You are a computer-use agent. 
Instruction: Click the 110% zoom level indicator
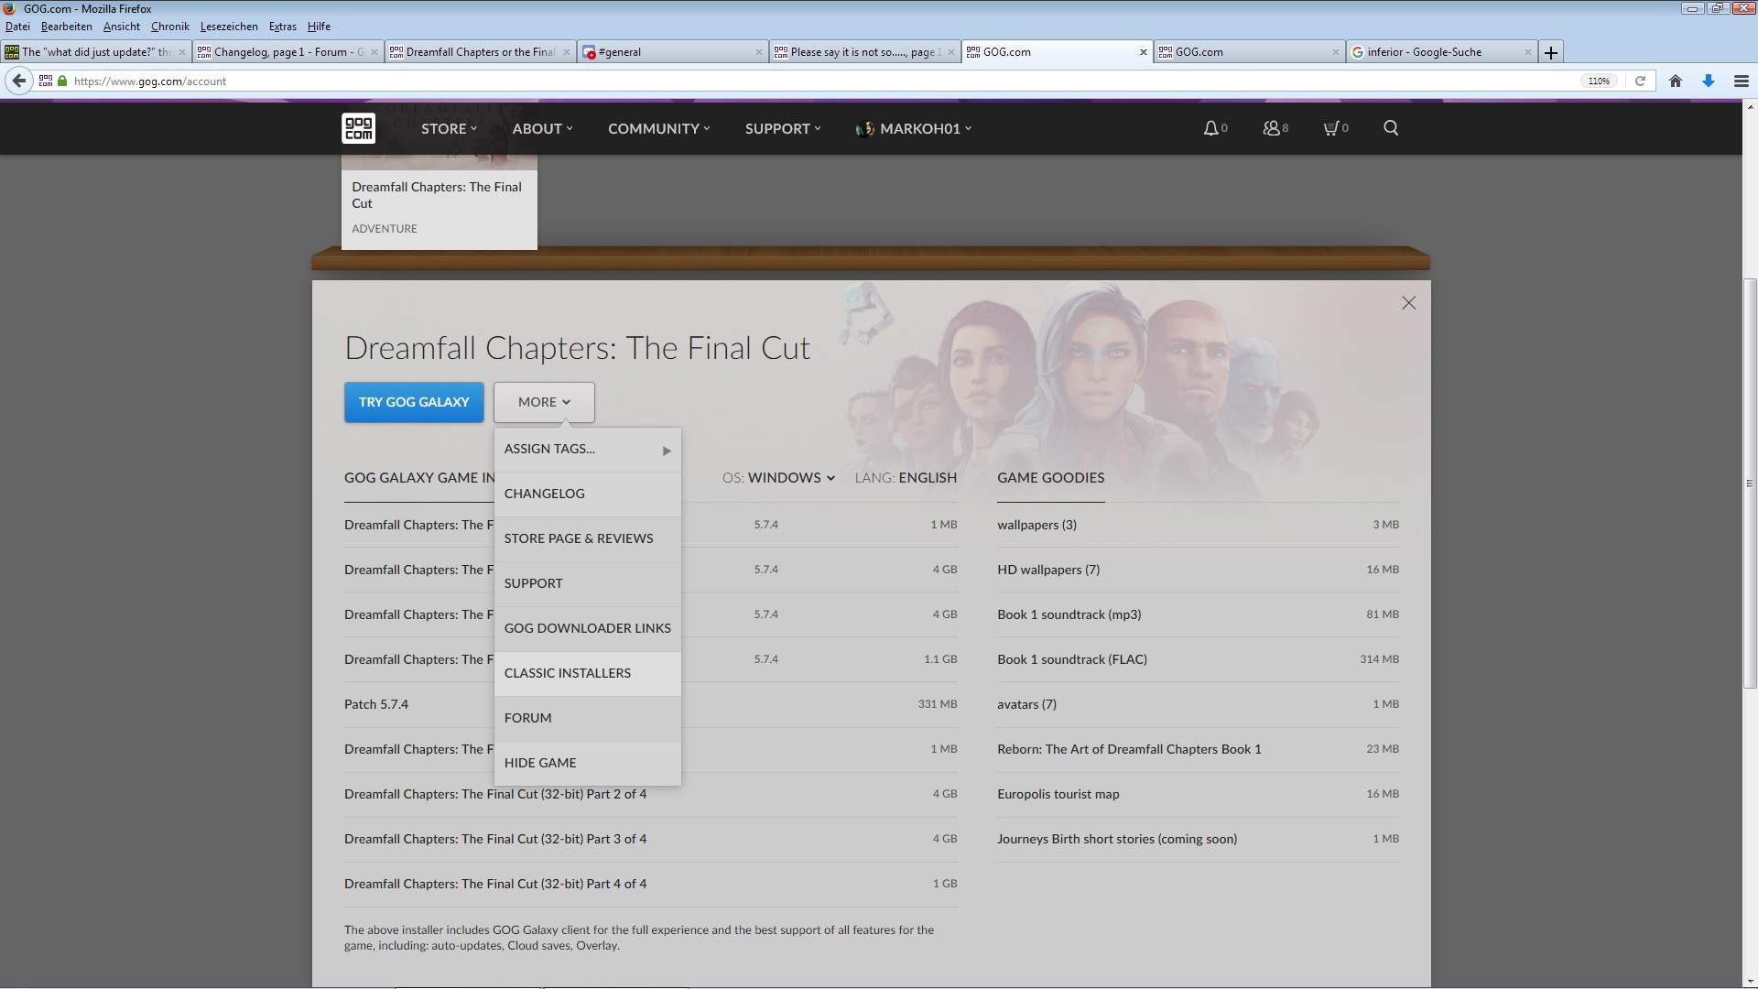[x=1599, y=81]
